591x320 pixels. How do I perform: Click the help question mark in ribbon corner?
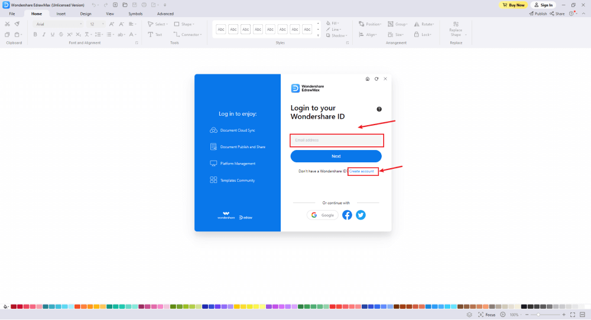(571, 14)
